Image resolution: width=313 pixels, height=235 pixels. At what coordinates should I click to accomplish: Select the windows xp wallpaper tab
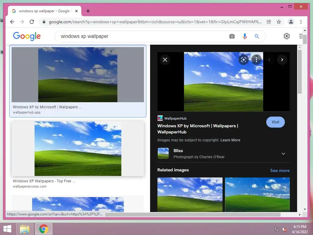tap(45, 11)
